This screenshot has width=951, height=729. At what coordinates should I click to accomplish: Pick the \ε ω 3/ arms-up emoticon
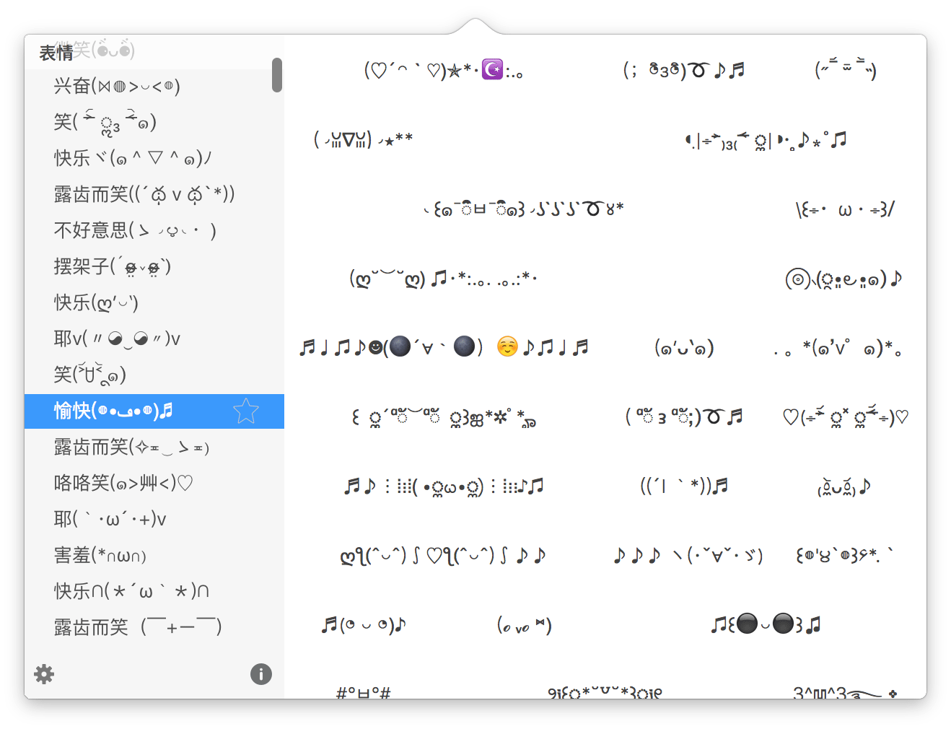[x=845, y=210]
